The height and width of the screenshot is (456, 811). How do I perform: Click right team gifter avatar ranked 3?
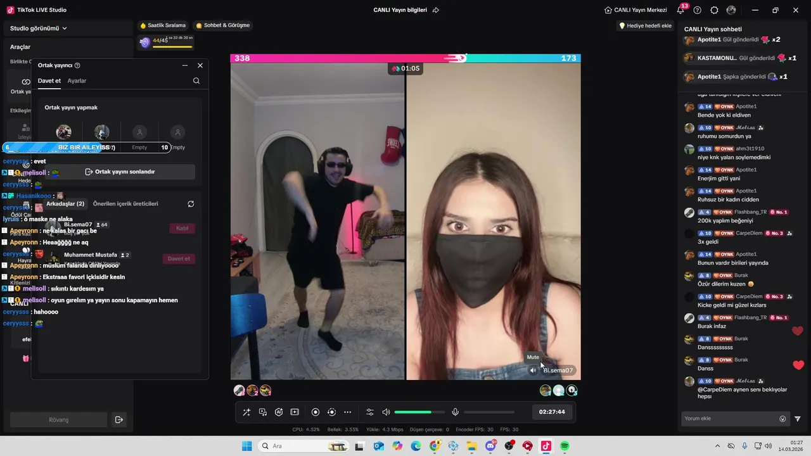[572, 390]
